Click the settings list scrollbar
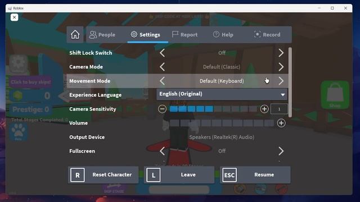This screenshot has height=202, width=360. [290, 82]
